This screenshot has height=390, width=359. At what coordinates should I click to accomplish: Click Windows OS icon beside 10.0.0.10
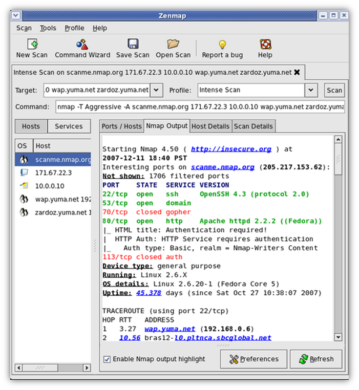[x=24, y=186]
